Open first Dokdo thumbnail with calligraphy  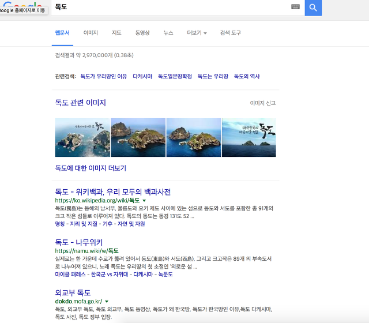(x=82, y=137)
